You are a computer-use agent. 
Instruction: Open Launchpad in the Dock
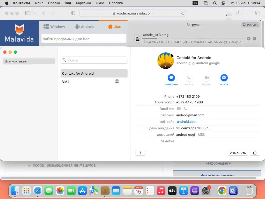[26, 191]
